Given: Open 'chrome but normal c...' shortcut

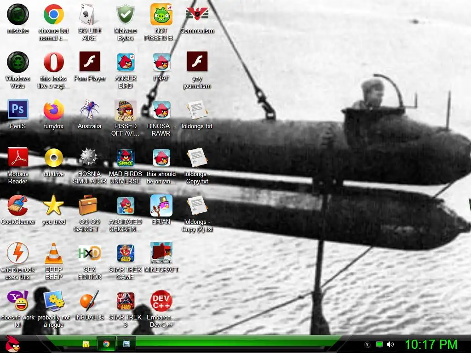Looking at the screenshot, I should click(53, 14).
